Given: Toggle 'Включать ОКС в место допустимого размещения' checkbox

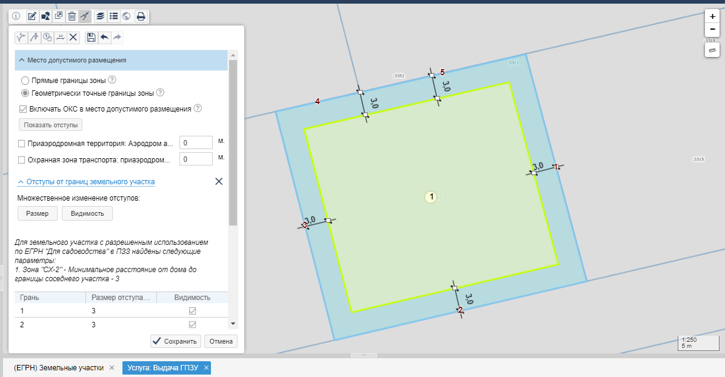Looking at the screenshot, I should pos(23,109).
